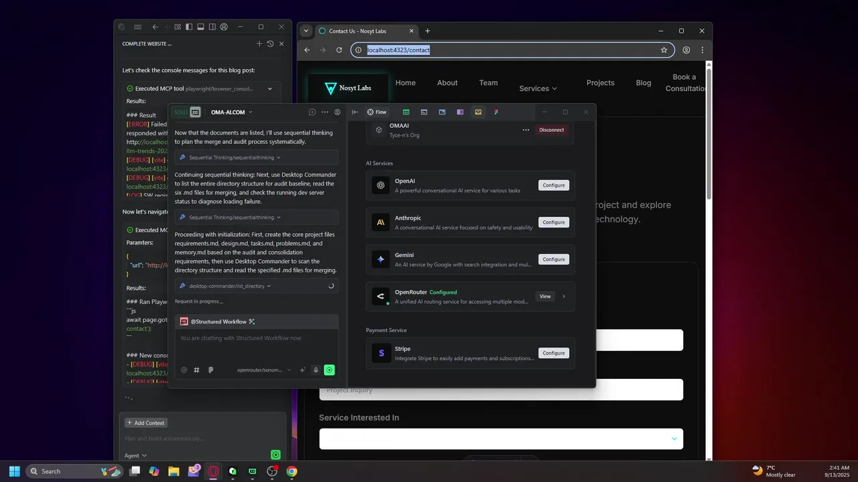The image size is (858, 482).
Task: Start new chat with plus icon
Action: tap(259, 44)
